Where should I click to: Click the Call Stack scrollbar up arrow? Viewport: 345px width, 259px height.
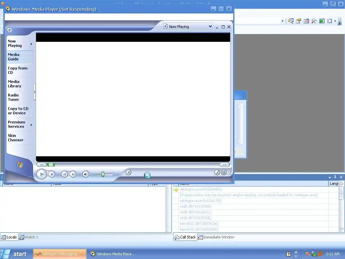[342, 183]
